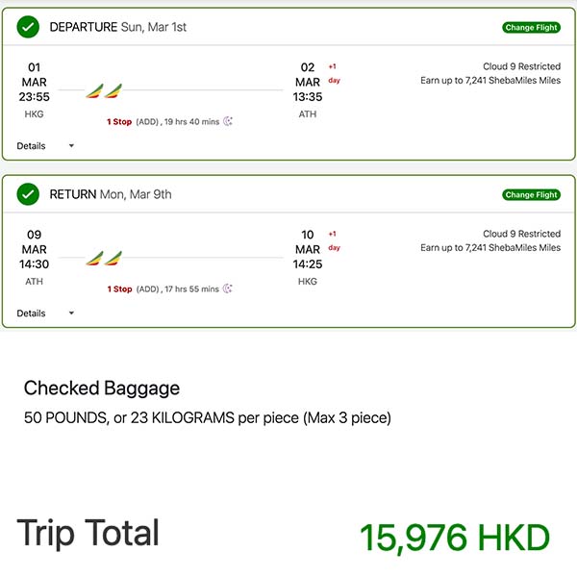Screen dimensions: 577x577
Task: Click the departure green checkmark icon
Action: point(29,27)
